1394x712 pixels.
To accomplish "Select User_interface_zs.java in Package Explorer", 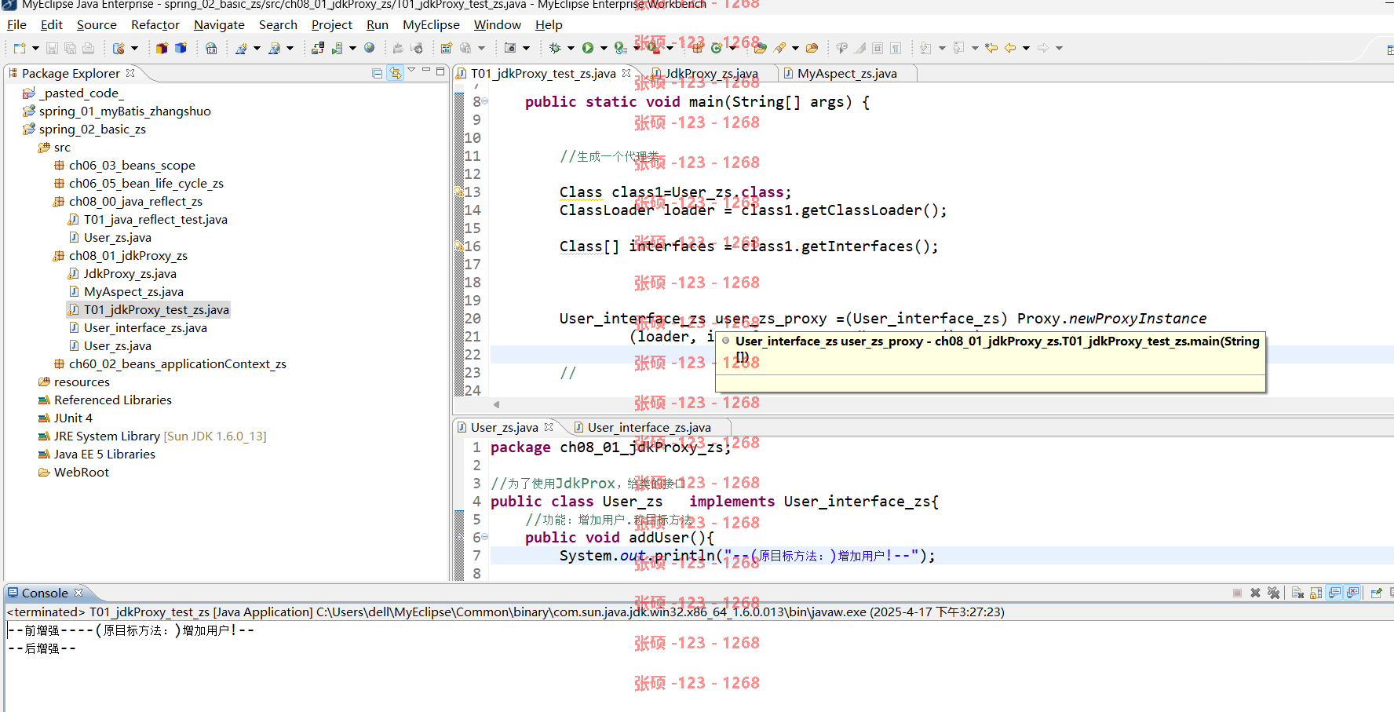I will [x=145, y=328].
